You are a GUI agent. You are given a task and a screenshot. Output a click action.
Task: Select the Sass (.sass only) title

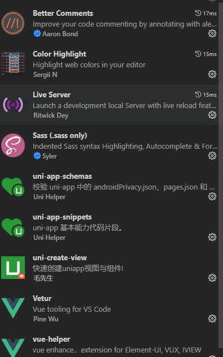[60, 135]
